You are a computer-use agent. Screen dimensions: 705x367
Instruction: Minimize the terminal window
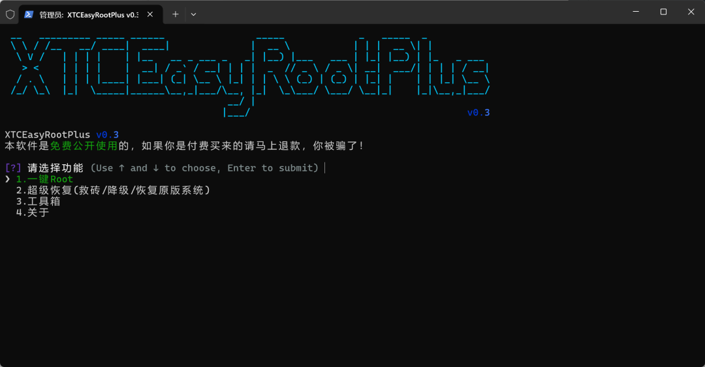636,12
